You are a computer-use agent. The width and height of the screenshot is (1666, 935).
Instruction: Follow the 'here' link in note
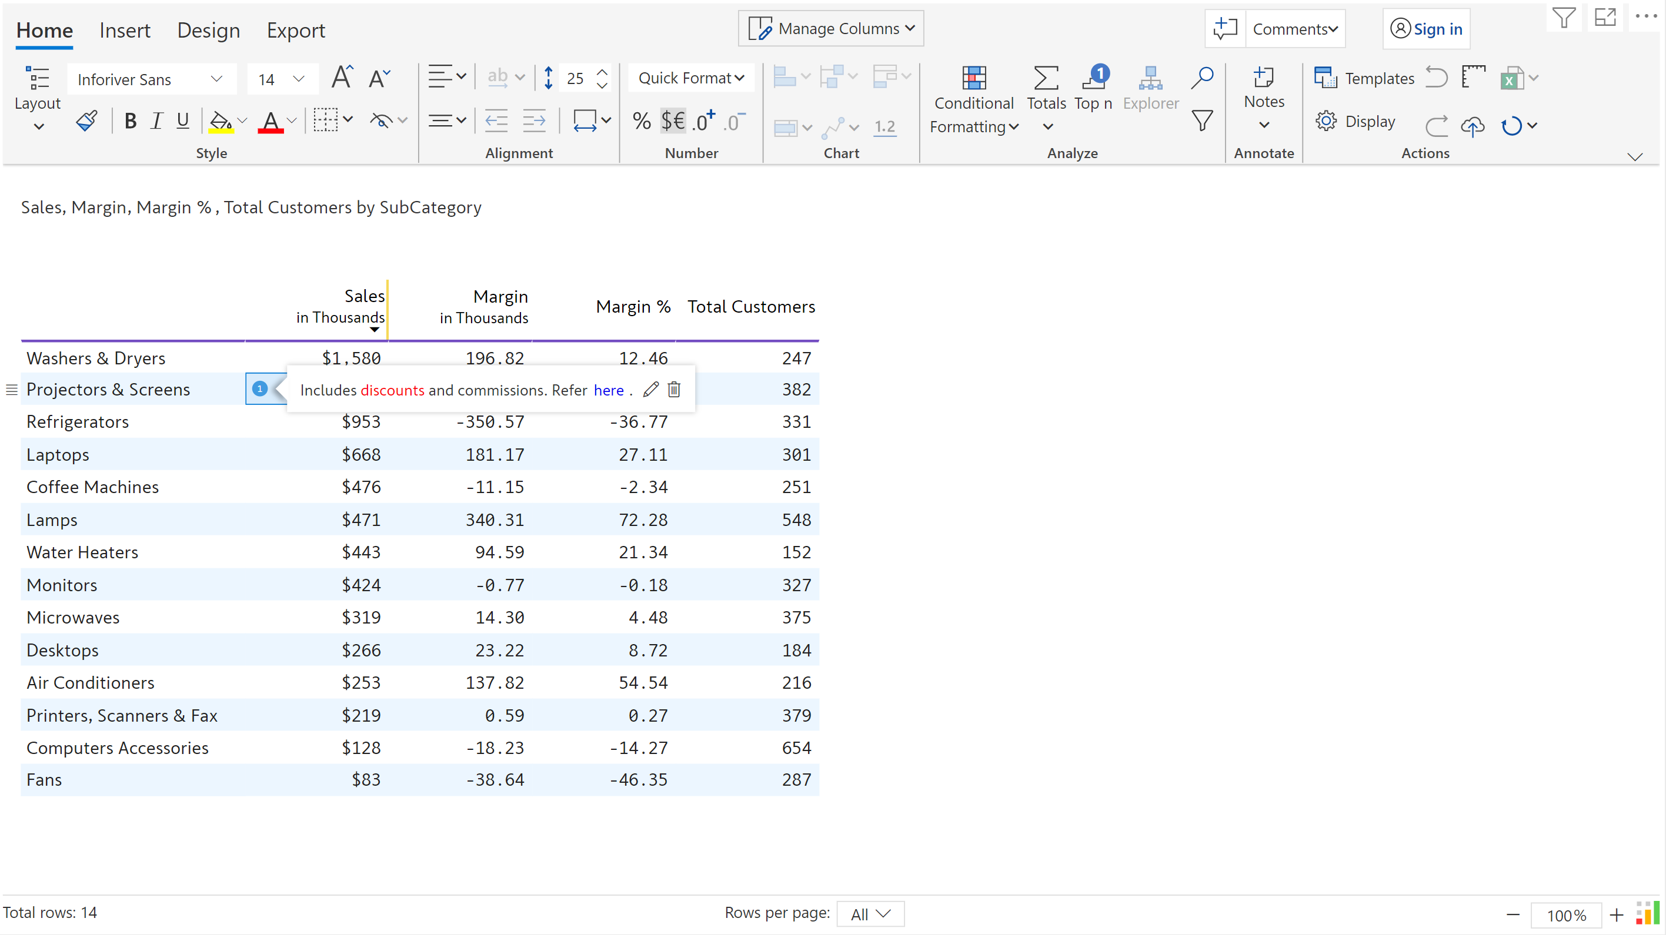point(609,390)
